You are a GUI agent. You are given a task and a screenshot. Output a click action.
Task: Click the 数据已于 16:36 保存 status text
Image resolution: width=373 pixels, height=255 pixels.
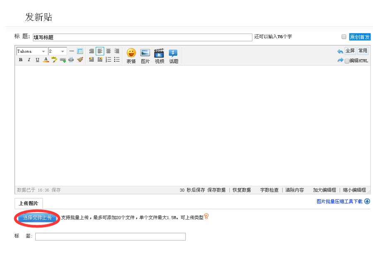click(39, 190)
